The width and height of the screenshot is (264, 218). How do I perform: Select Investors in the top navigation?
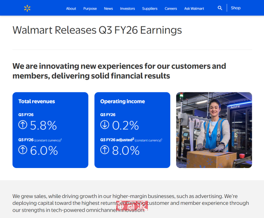[127, 9]
